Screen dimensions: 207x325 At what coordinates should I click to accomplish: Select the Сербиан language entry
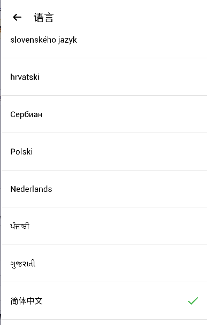click(104, 114)
